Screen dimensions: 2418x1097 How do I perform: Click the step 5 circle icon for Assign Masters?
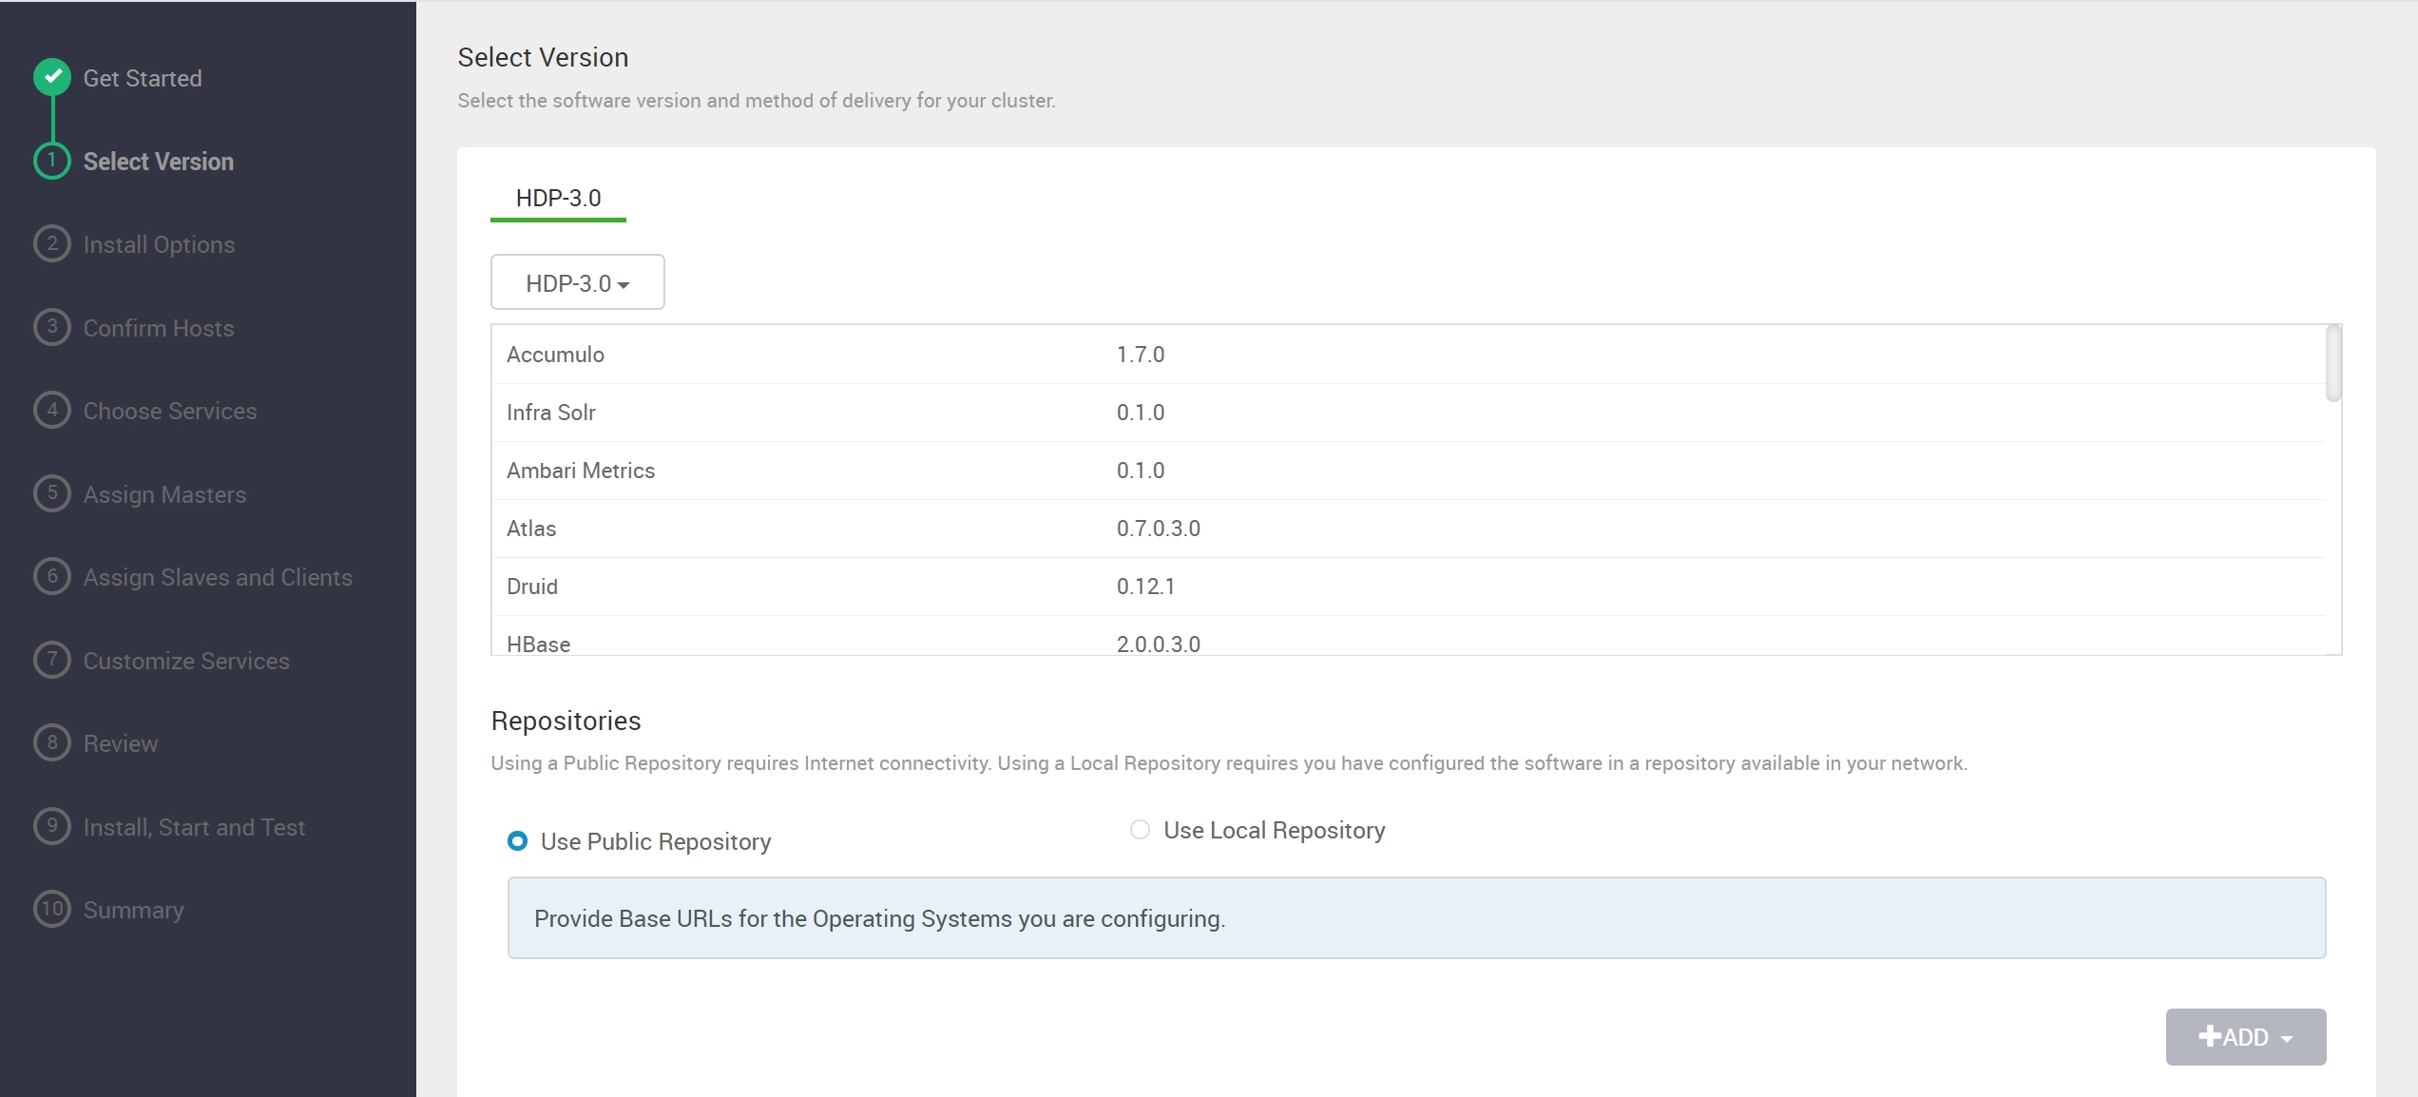[52, 493]
